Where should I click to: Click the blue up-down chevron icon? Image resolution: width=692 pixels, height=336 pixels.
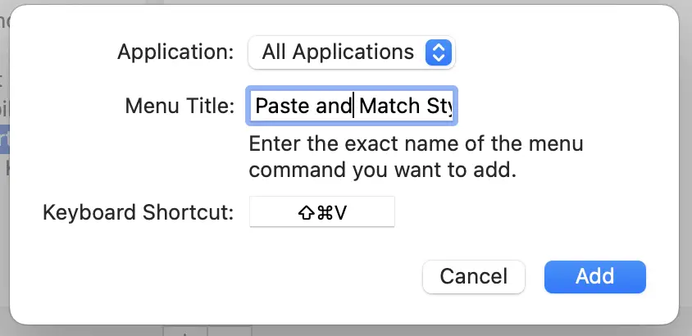coord(438,52)
